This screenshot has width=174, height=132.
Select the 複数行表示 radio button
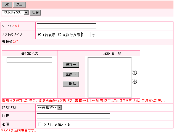point(59,35)
